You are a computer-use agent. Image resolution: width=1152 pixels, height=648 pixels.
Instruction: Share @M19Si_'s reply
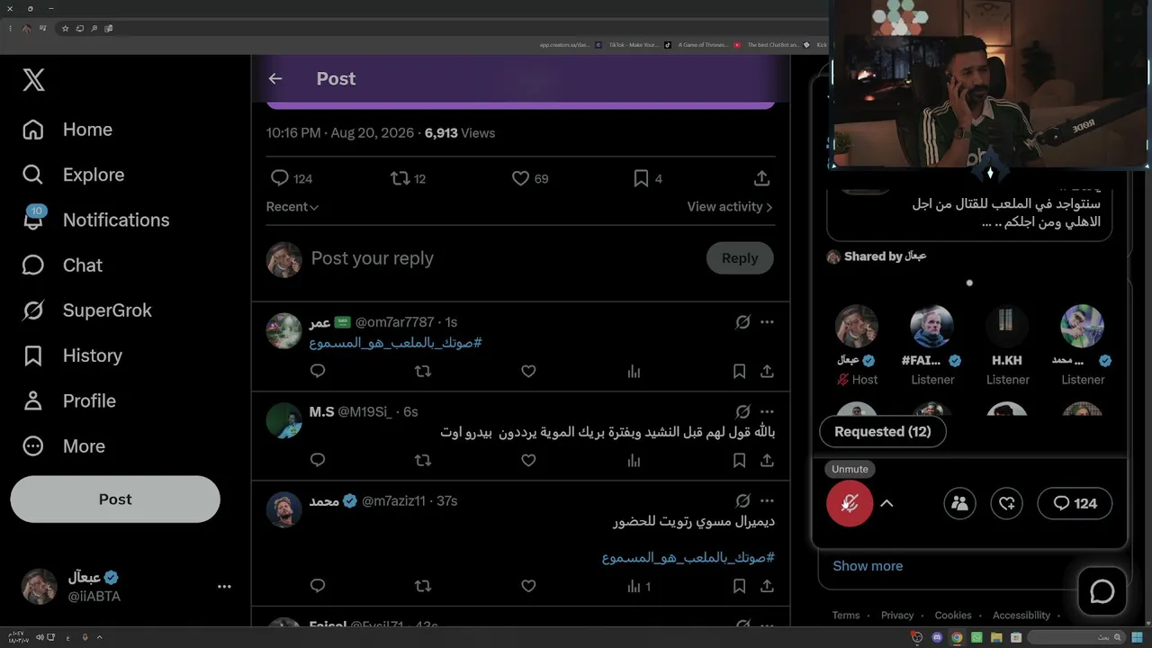click(x=767, y=460)
